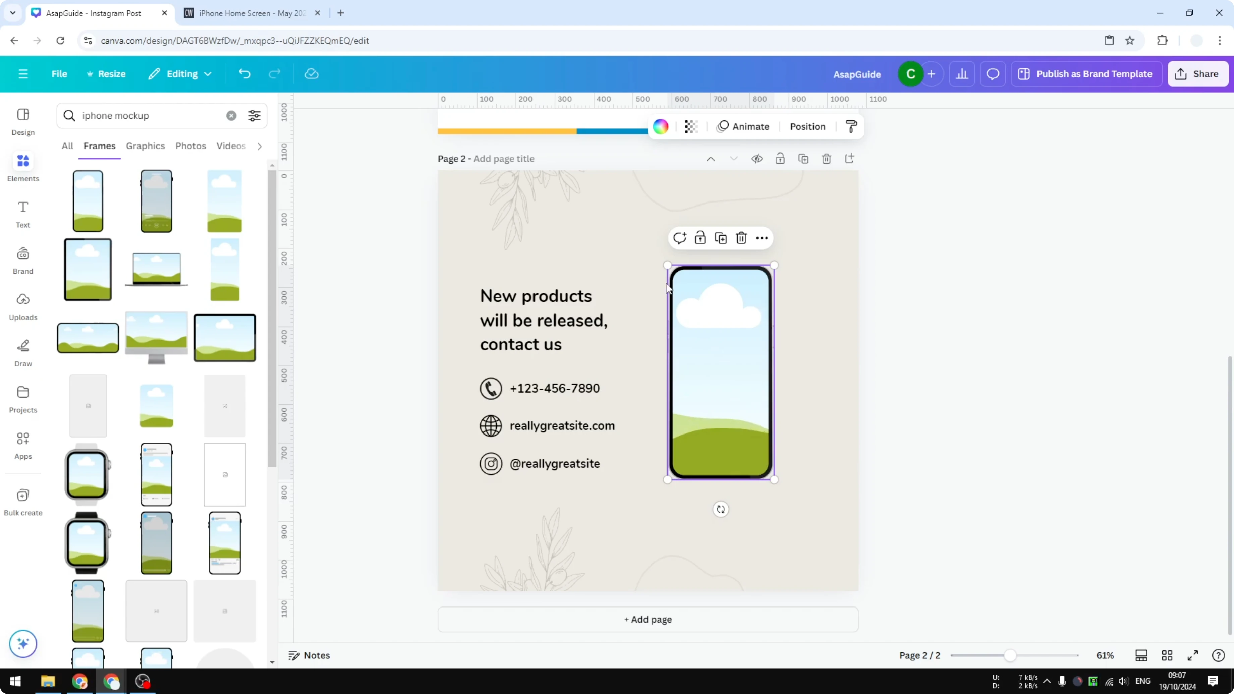Toggle page visibility with the eye icon
The width and height of the screenshot is (1234, 694).
coord(757,159)
